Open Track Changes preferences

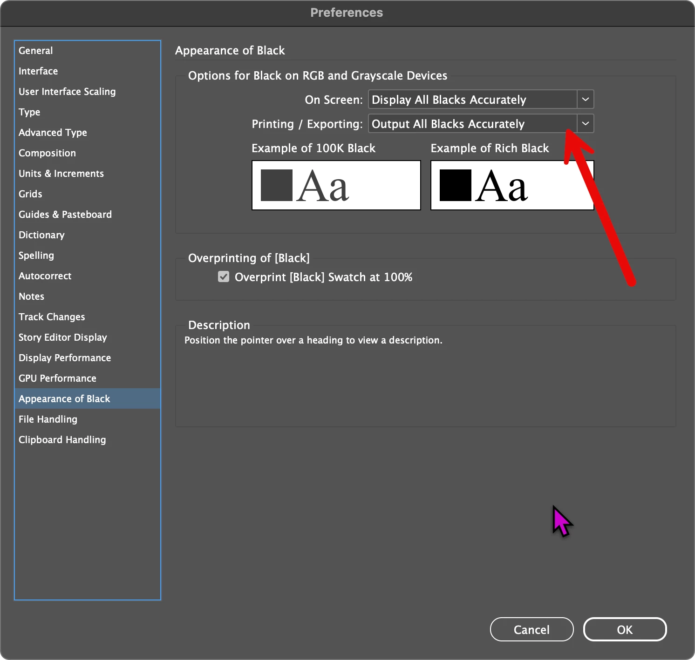(88, 317)
